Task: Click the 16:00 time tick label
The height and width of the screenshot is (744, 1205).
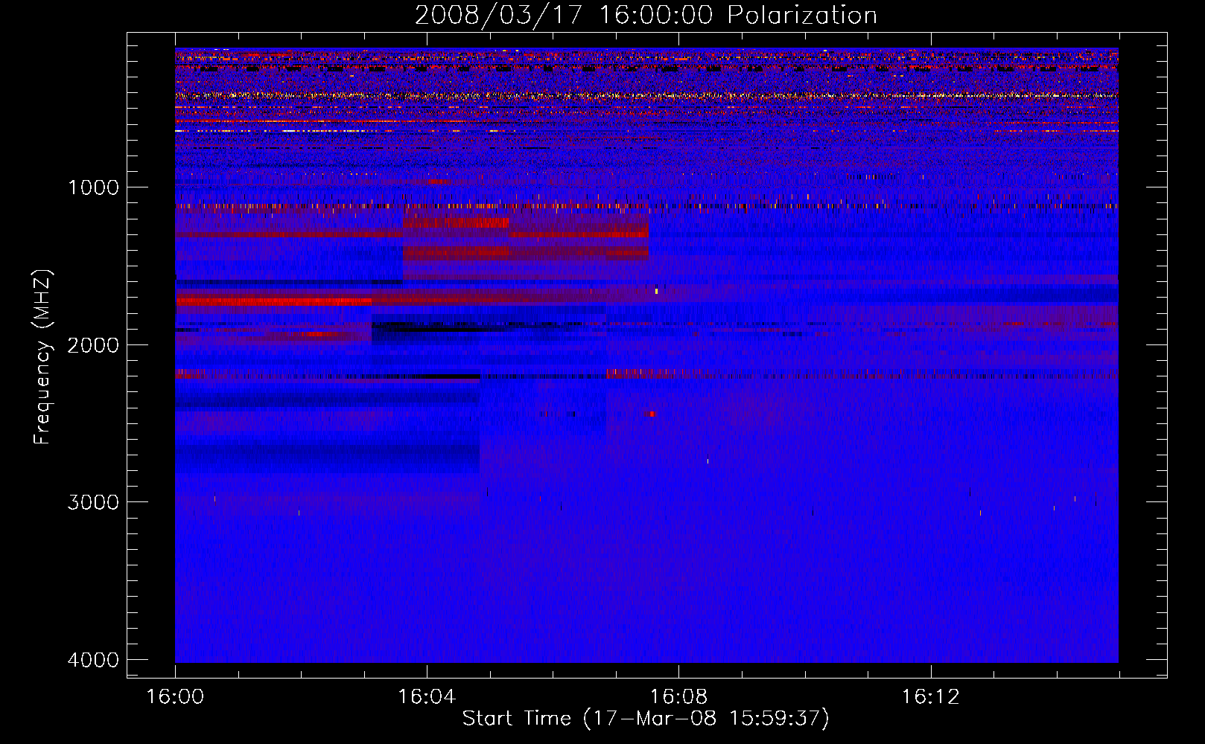Action: click(x=175, y=697)
